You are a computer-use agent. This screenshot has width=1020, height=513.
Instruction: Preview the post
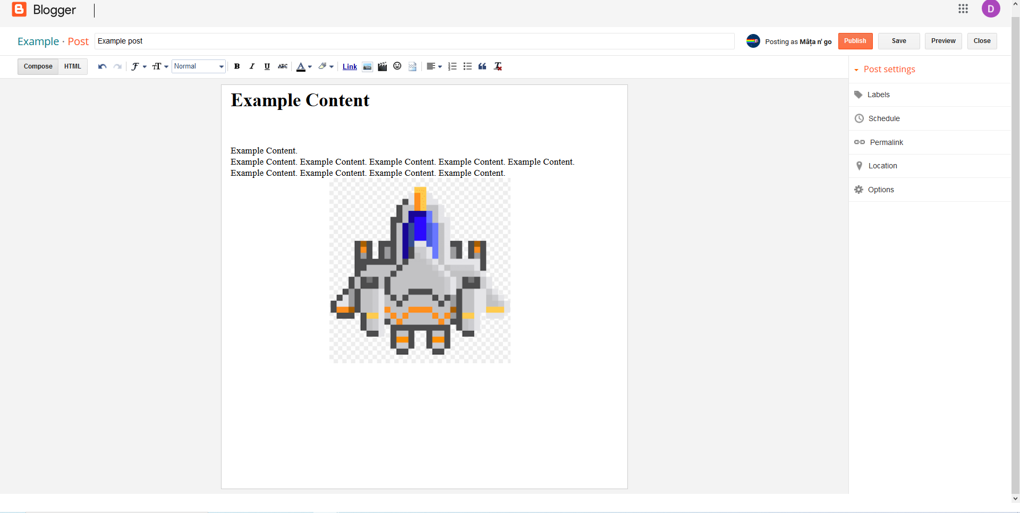(943, 41)
